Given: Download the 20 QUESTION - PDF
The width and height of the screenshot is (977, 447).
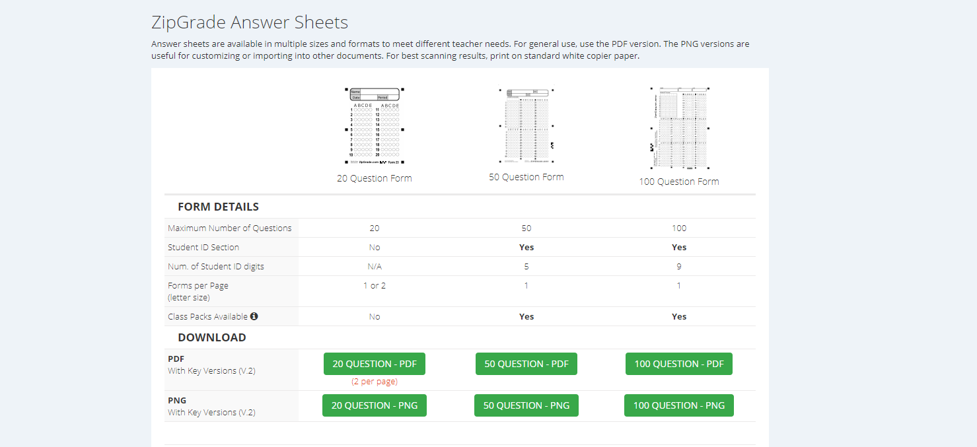Looking at the screenshot, I should click(x=375, y=364).
